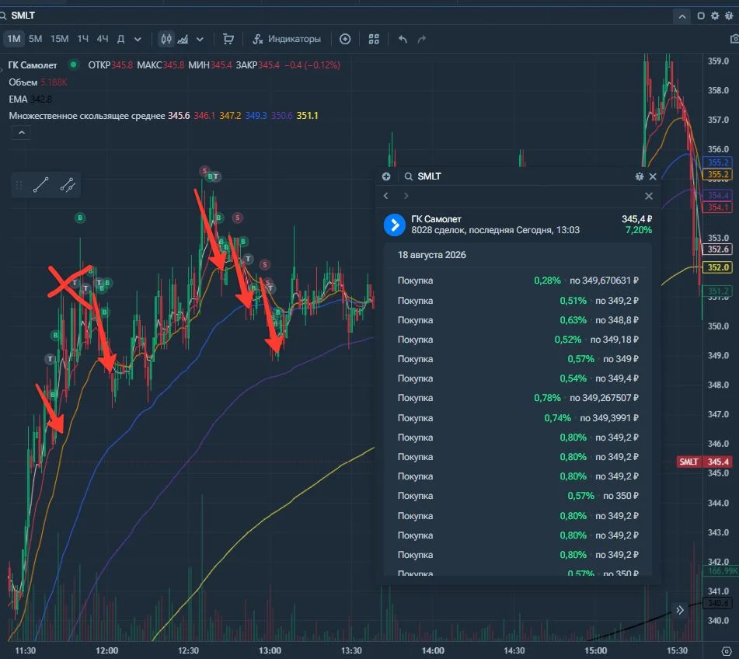This screenshot has width=739, height=659.
Task: Collapse the indicator legend chevron
Action: [x=21, y=133]
